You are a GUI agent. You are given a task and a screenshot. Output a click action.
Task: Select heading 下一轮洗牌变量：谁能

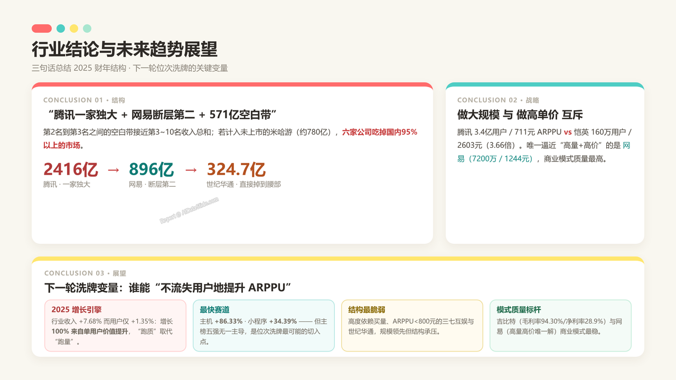[168, 288]
